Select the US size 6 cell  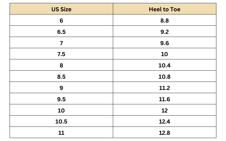pyautogui.click(x=61, y=20)
